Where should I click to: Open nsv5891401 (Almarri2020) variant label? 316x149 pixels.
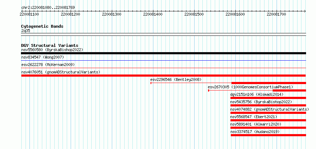[x=256, y=124]
